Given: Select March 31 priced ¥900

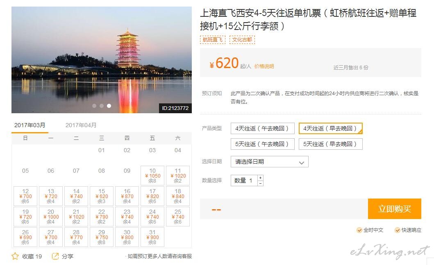Looking at the screenshot, I should coord(152,237).
